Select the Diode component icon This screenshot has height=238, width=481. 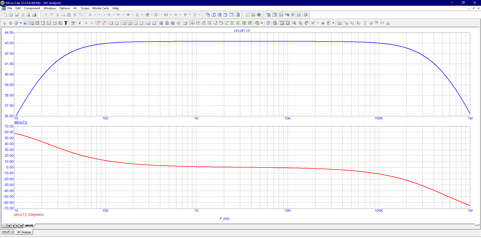[128, 15]
